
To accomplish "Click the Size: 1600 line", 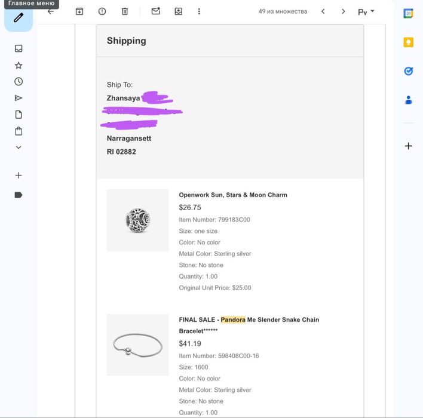I will pyautogui.click(x=194, y=367).
